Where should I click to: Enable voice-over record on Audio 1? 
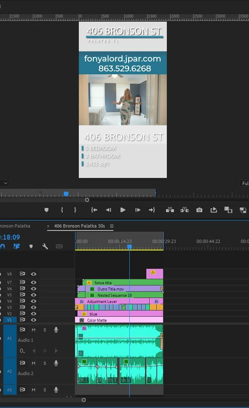pyautogui.click(x=56, y=330)
